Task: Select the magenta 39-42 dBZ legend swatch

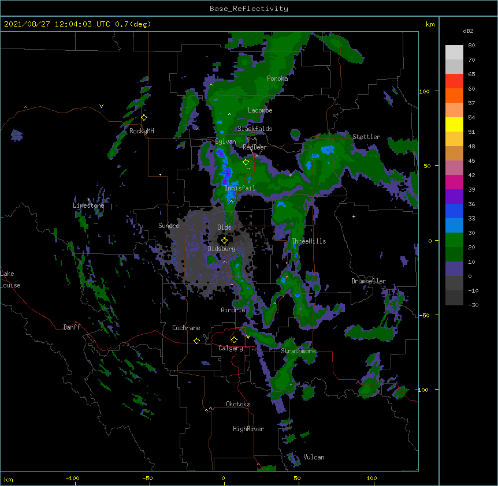Action: (x=454, y=182)
